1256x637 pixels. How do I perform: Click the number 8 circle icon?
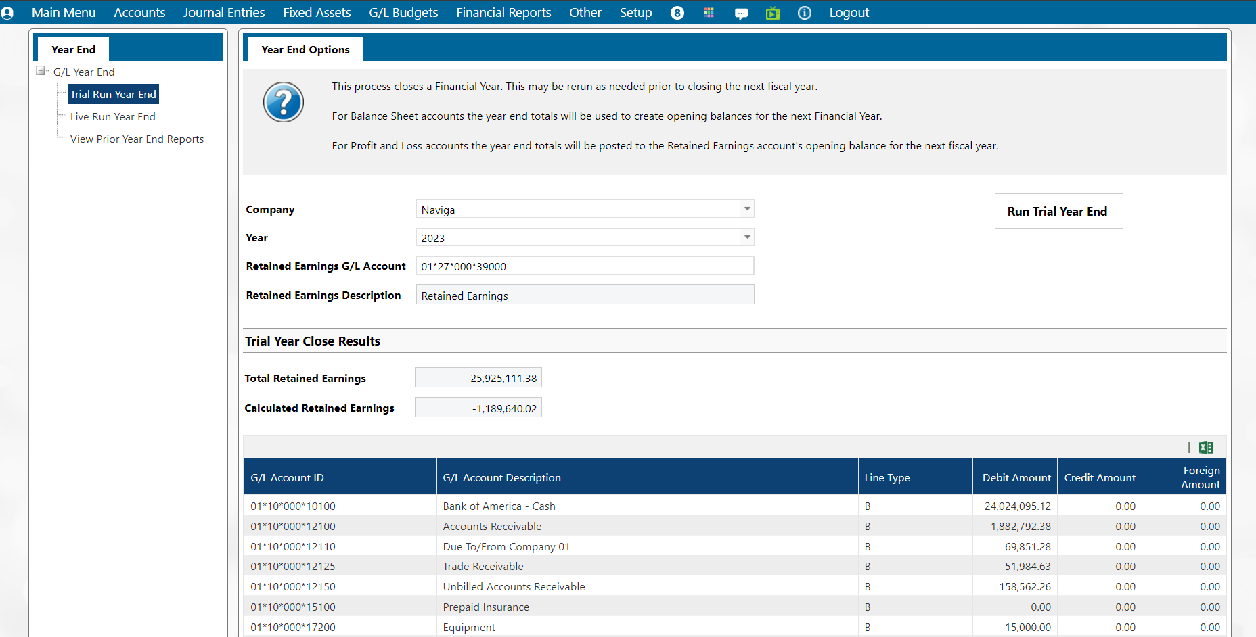click(x=677, y=13)
